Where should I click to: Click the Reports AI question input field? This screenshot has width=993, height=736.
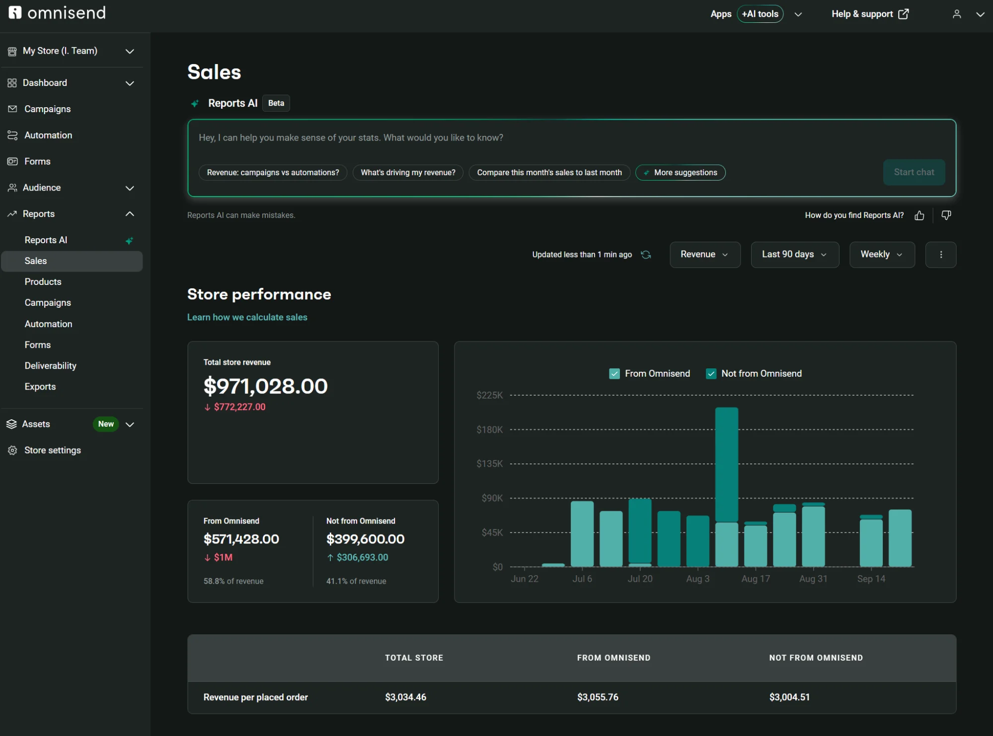(x=571, y=138)
